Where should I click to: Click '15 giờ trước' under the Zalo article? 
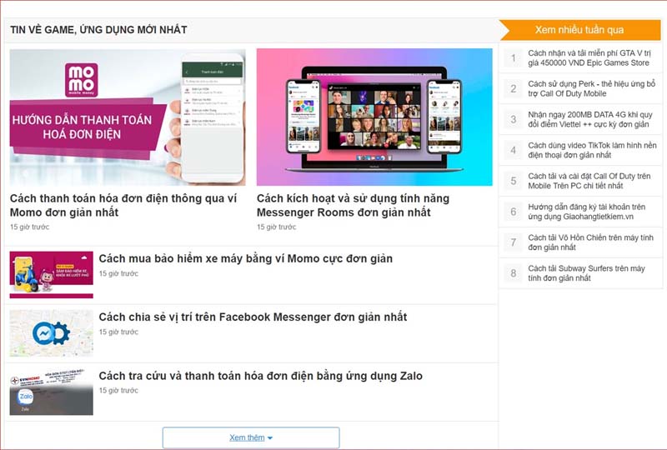(118, 391)
